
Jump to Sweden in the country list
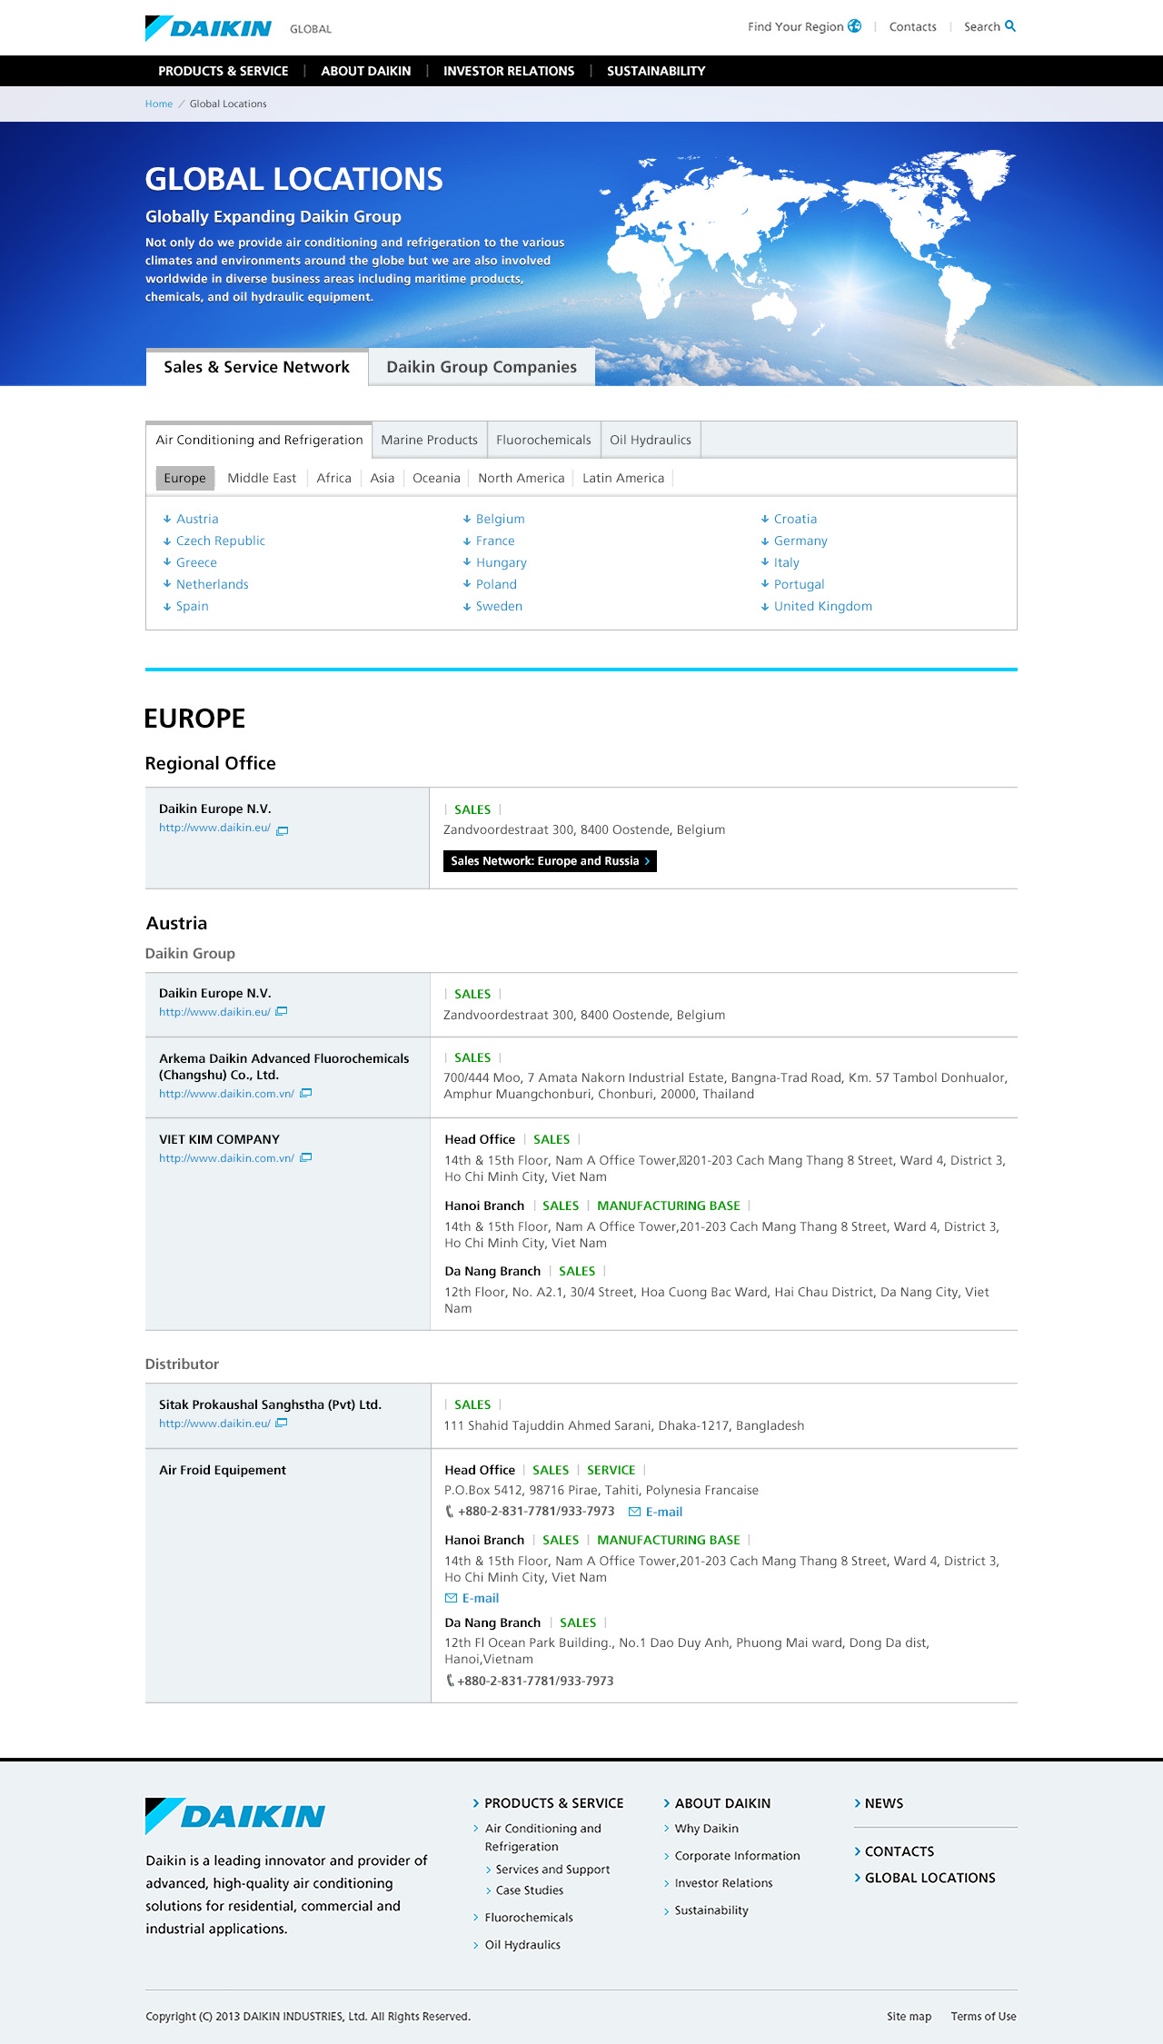coord(499,606)
